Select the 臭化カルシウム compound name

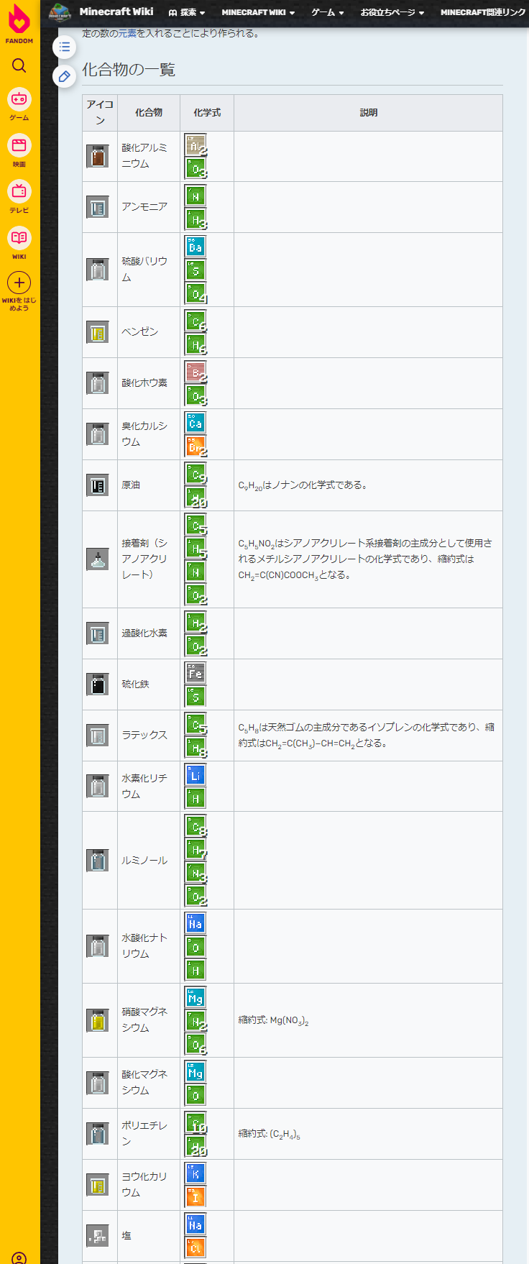[x=144, y=434]
